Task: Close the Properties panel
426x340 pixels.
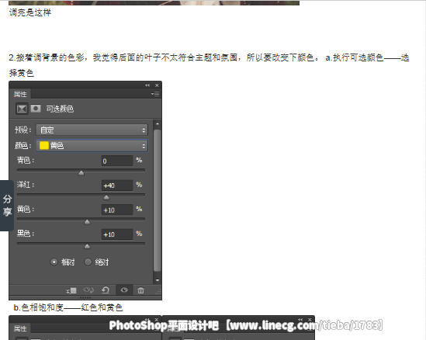Action: click(x=157, y=85)
